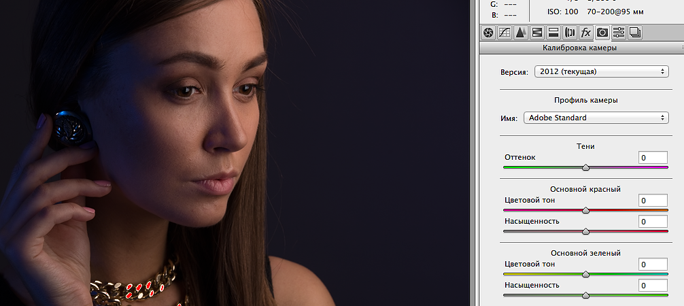The height and width of the screenshot is (306, 684).
Task: Click the Калибровка камеры panel title
Action: coord(579,48)
